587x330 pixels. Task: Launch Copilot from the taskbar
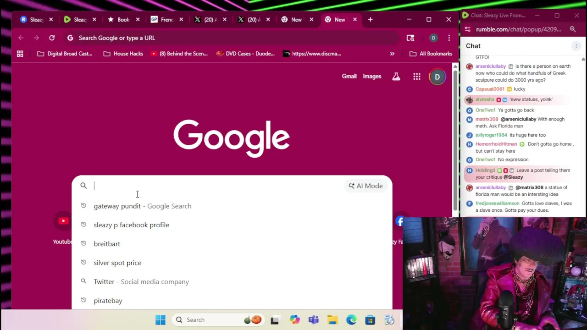tap(294, 320)
